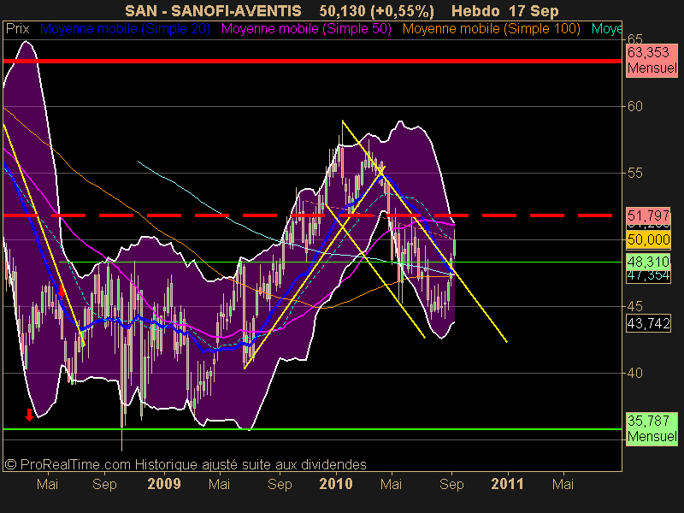This screenshot has width=684, height=513.
Task: Click the 48,310 green price label
Action: [x=648, y=262]
